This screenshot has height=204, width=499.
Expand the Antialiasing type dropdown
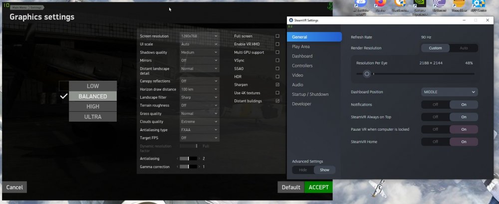tap(199, 130)
